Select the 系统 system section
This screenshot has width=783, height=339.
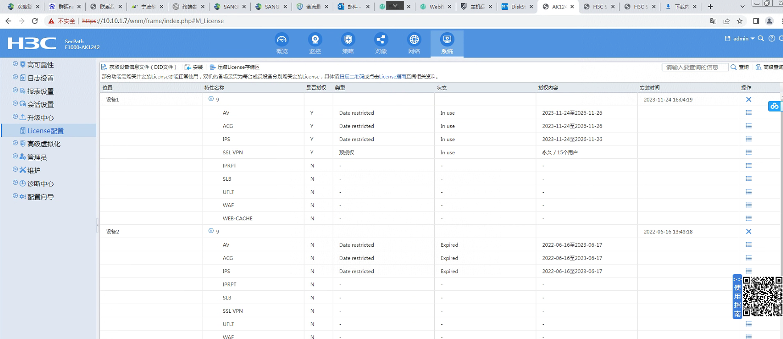coord(447,44)
